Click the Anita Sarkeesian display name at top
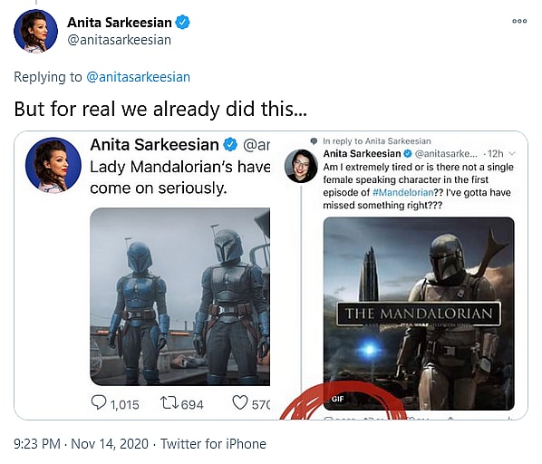Image resolution: width=542 pixels, height=464 pixels. (x=120, y=23)
